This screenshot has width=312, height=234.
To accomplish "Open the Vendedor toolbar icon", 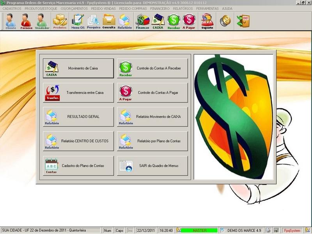I will pyautogui.click(x=42, y=21).
